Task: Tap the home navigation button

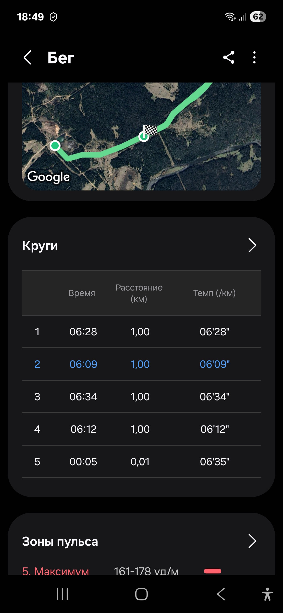Action: [141, 594]
